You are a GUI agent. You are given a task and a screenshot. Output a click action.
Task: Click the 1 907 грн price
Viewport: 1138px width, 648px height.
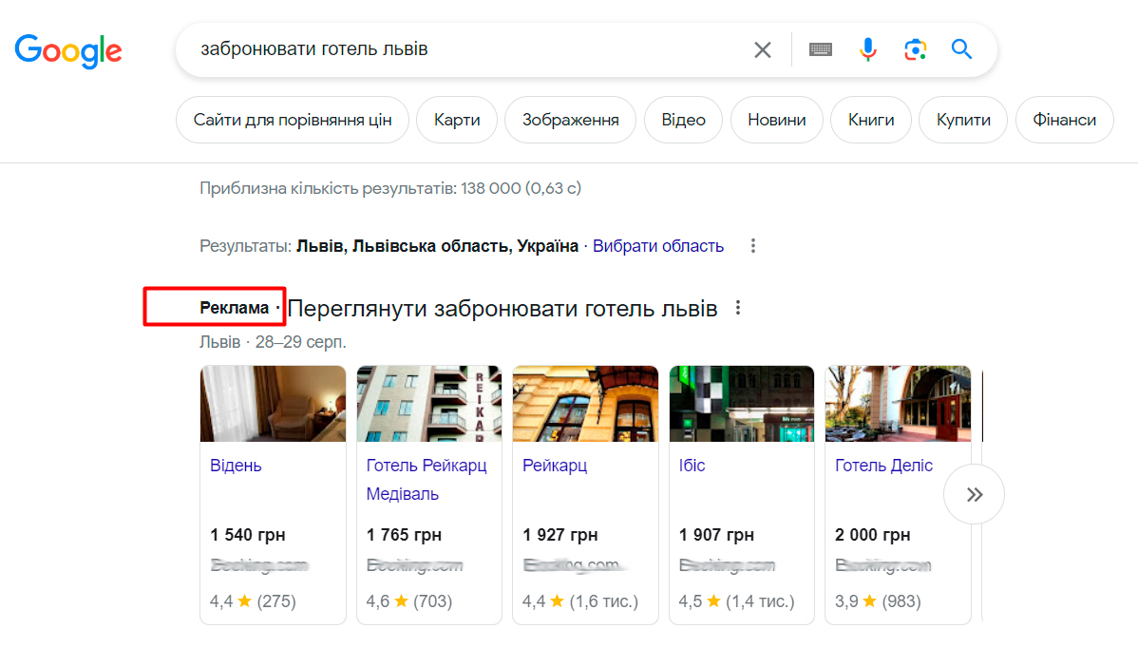(x=716, y=535)
